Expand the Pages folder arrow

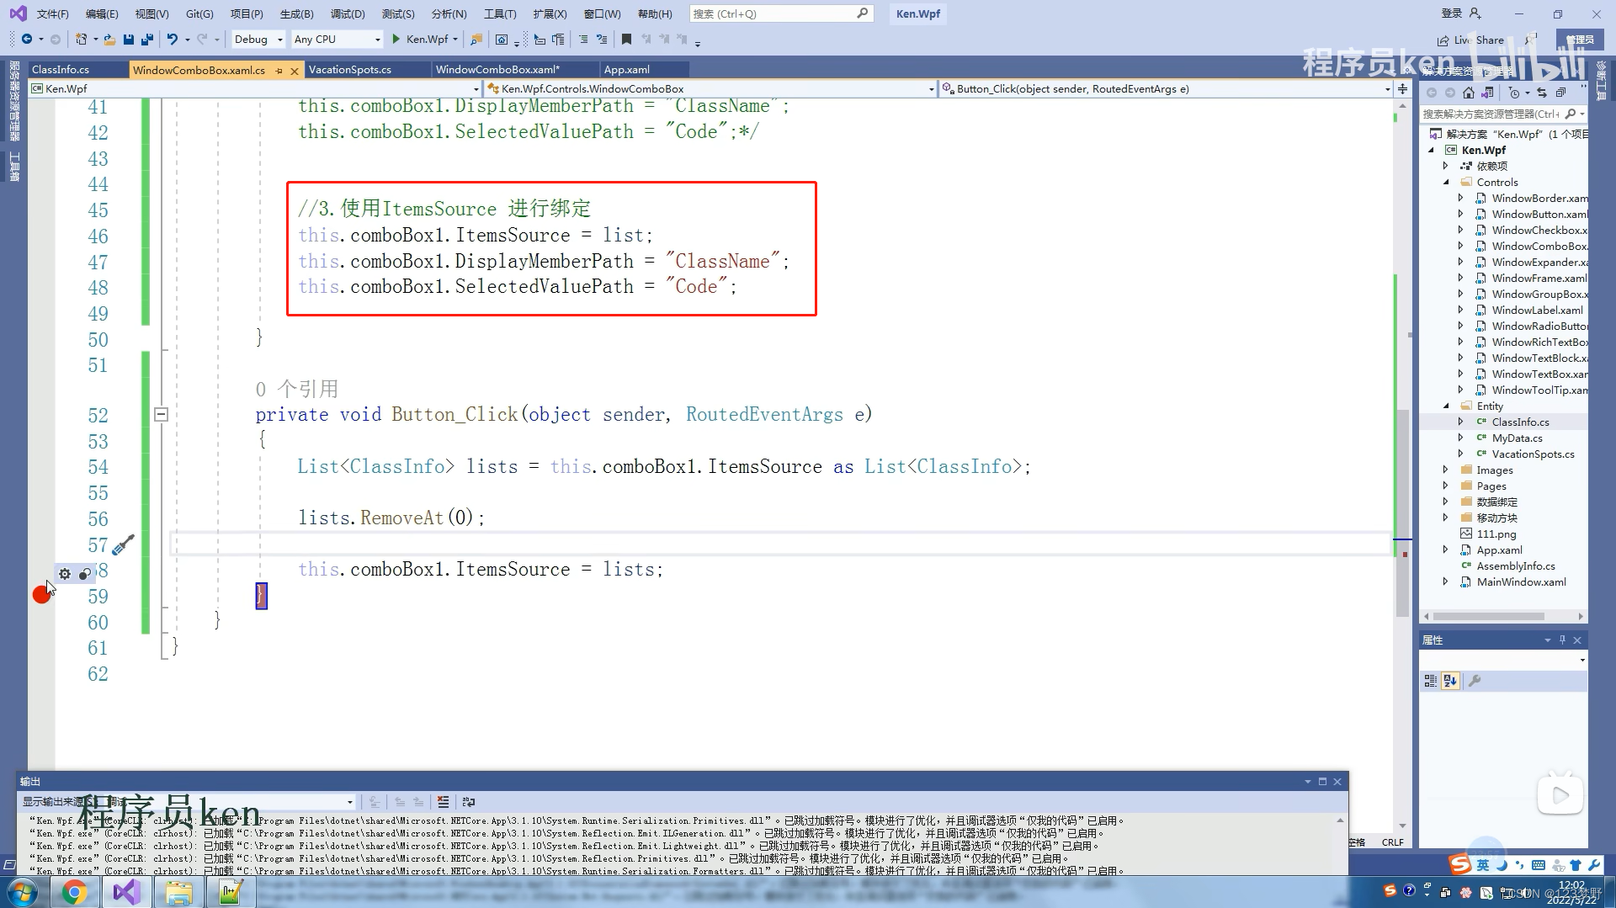1446,486
